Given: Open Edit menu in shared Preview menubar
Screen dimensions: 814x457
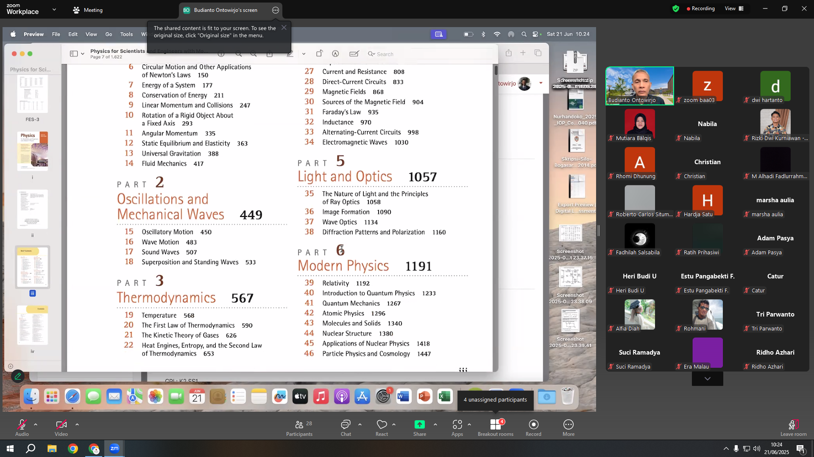Looking at the screenshot, I should click(73, 34).
